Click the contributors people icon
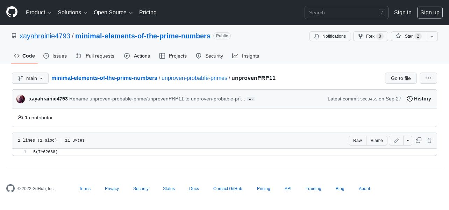The height and width of the screenshot is (210, 449). [x=21, y=118]
